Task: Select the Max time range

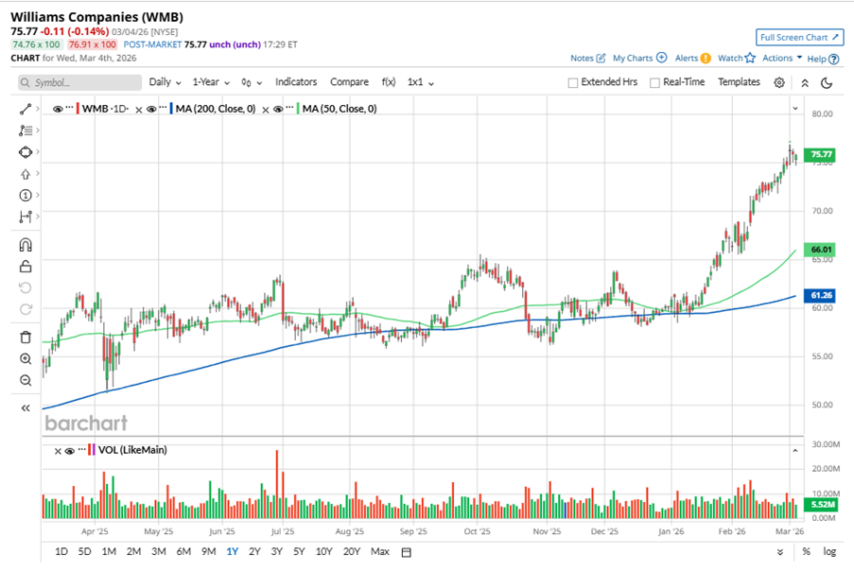Action: pyautogui.click(x=379, y=552)
